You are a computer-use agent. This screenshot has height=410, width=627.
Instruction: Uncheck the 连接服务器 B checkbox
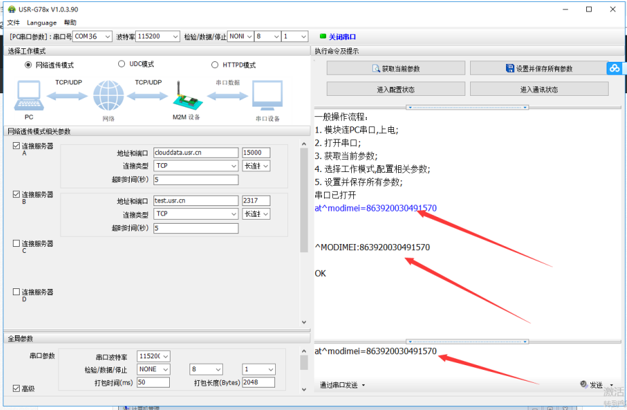click(16, 194)
